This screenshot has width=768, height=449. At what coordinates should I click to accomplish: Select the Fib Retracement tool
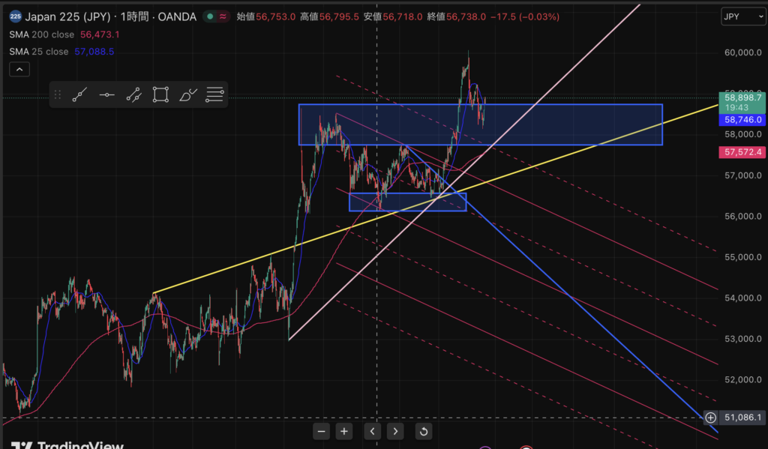(214, 94)
